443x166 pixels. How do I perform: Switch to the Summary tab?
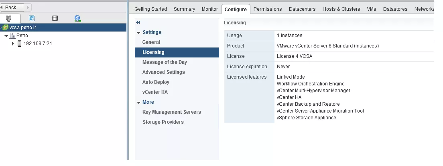(x=184, y=9)
